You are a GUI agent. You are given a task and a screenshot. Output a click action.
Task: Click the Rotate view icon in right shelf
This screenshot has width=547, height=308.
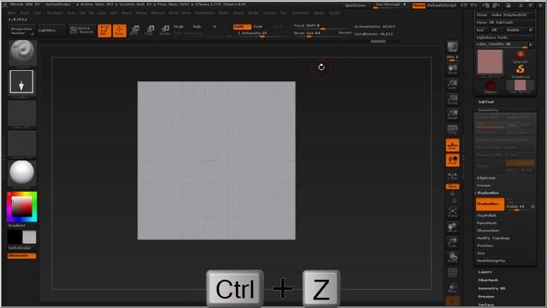[x=452, y=258]
